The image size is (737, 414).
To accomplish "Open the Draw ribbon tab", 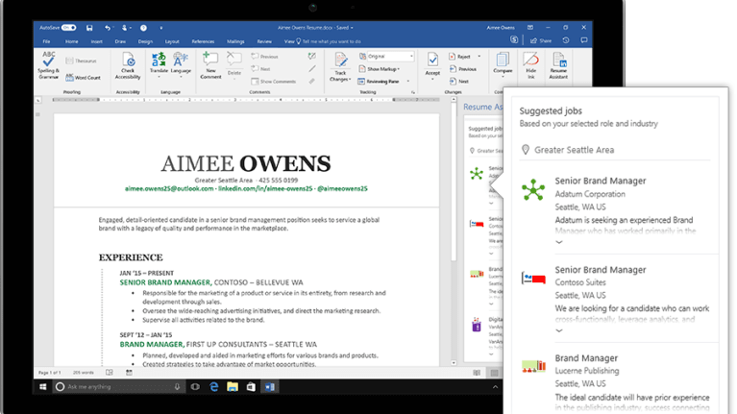I will [120, 41].
